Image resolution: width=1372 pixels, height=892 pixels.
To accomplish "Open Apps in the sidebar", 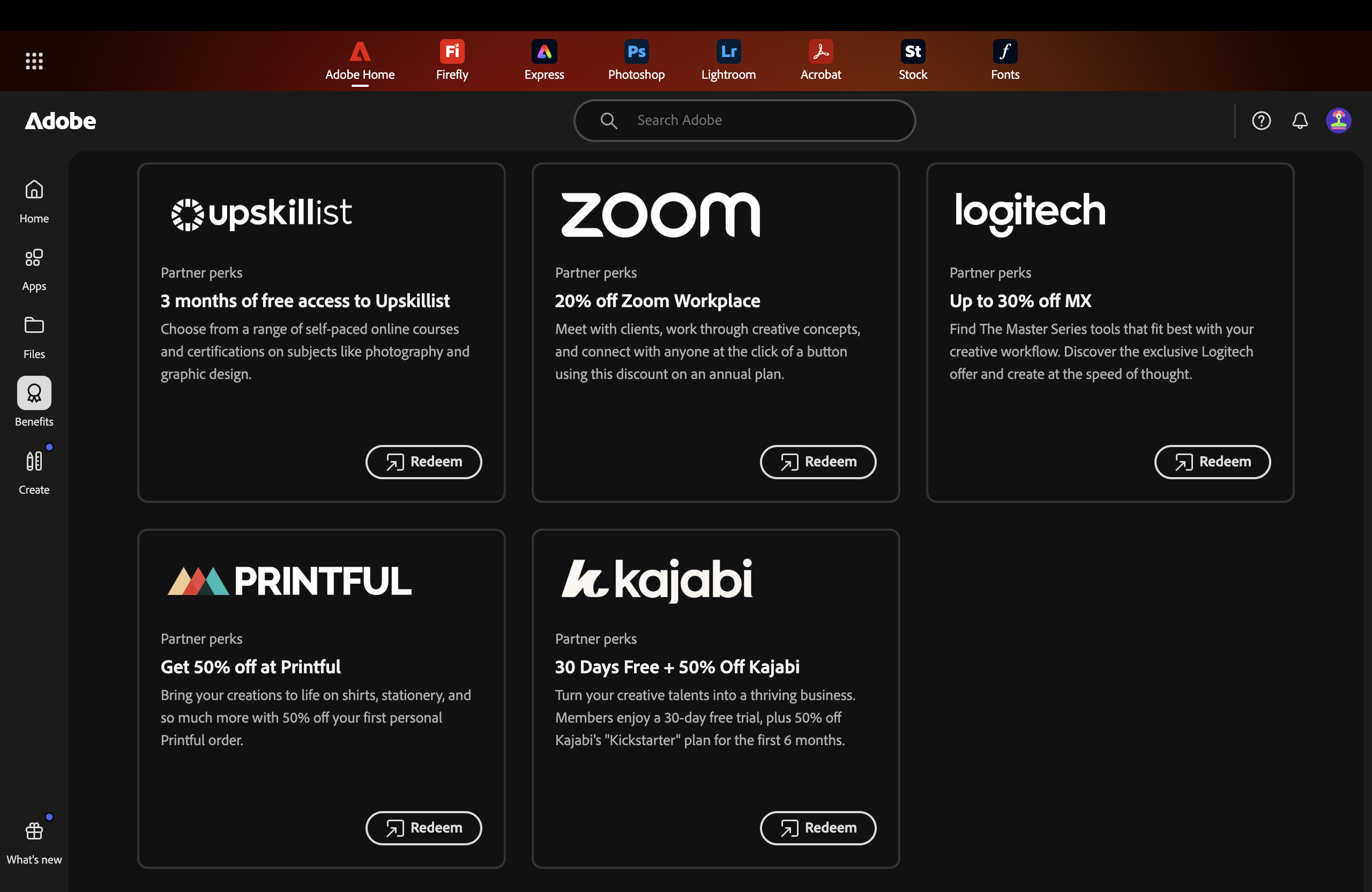I will tap(34, 269).
